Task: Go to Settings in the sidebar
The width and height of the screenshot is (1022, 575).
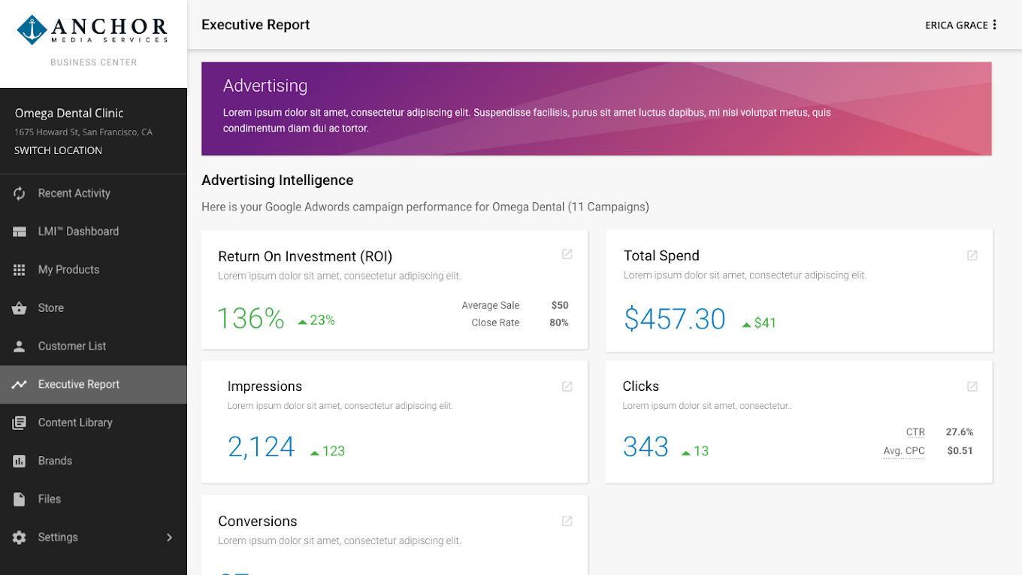Action: pyautogui.click(x=58, y=537)
